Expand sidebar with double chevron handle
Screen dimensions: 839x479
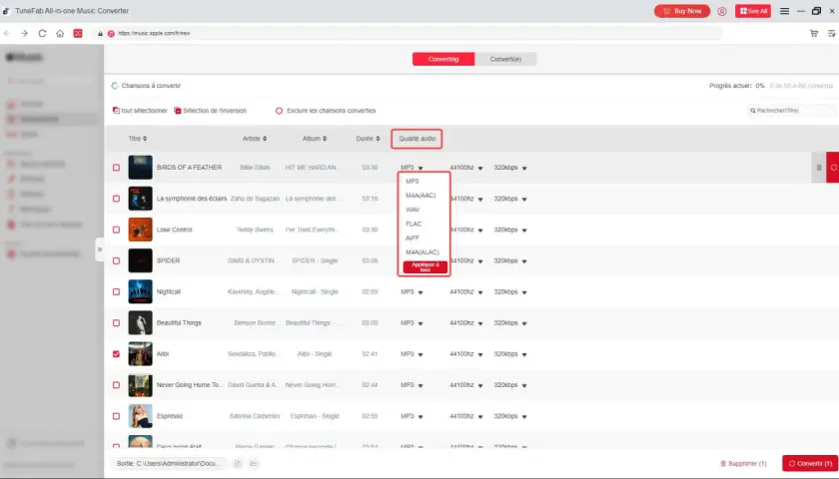point(100,249)
